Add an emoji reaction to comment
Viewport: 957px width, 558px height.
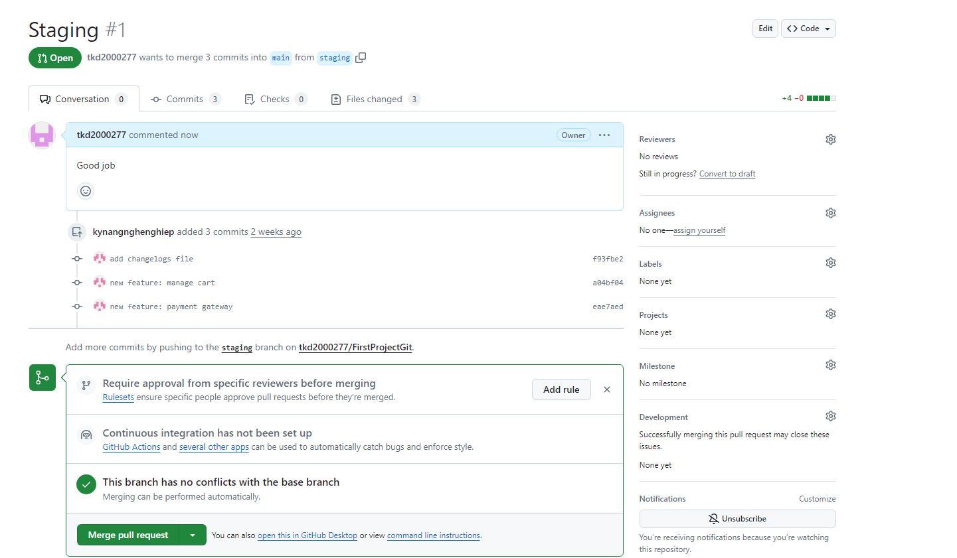(86, 191)
